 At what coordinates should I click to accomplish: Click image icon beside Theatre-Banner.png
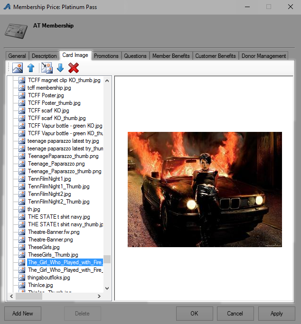pyautogui.click(x=22, y=240)
